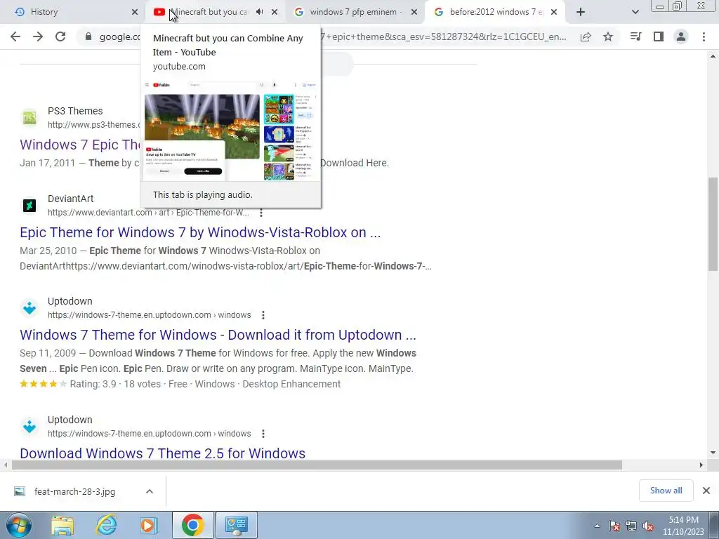Click the scroll down arrow
This screenshot has height=539, width=719.
pyautogui.click(x=713, y=453)
